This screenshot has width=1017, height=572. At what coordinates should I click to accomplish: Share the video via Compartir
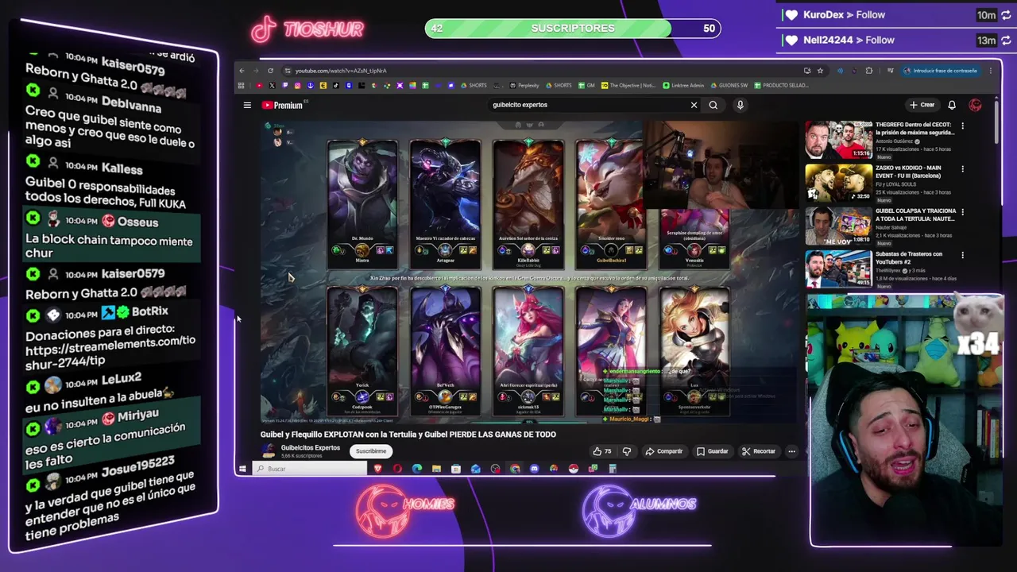[664, 451]
